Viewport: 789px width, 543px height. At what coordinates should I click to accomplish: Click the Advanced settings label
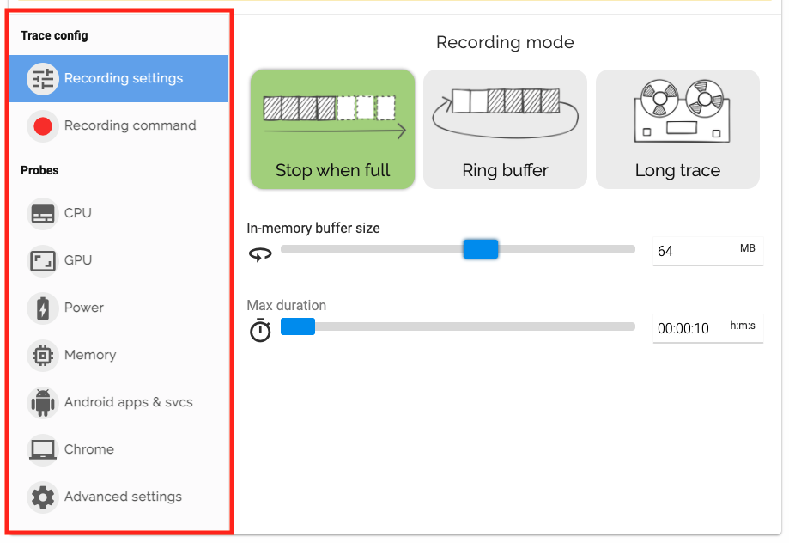tap(123, 497)
